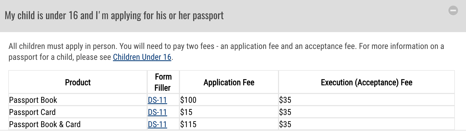The width and height of the screenshot is (466, 131).
Task: Open DS-11 form for Passport Book
Action: pos(157,100)
